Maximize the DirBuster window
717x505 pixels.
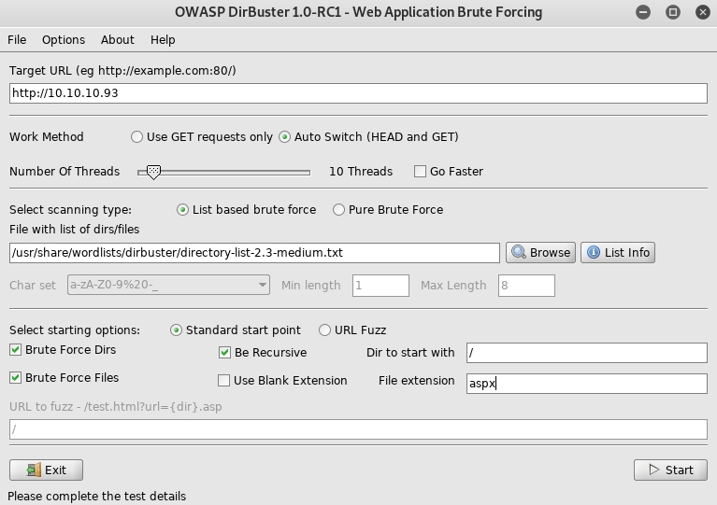(x=673, y=12)
